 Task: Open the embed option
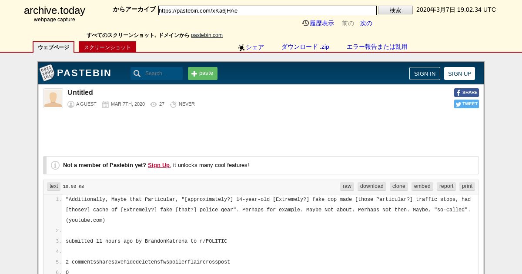(x=422, y=187)
